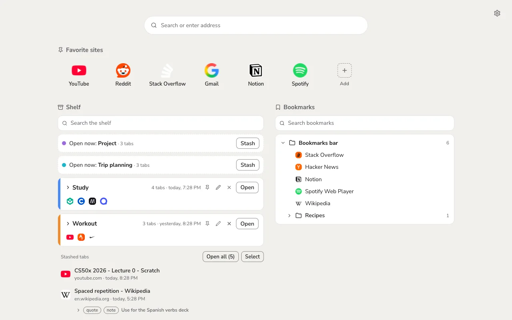Click purple ring favicon in Study group
The image size is (512, 320).
tap(104, 201)
